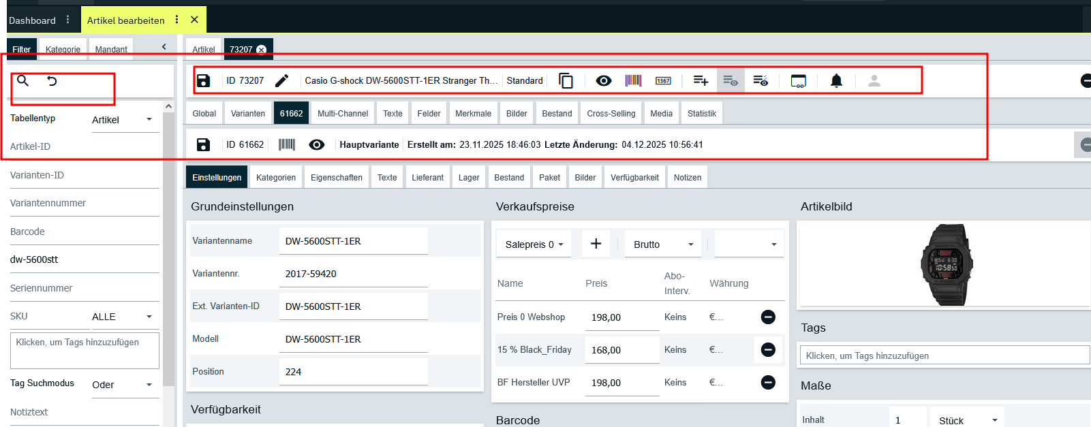Toggle the eye icon in the article toolbar
1091x427 pixels.
[603, 81]
